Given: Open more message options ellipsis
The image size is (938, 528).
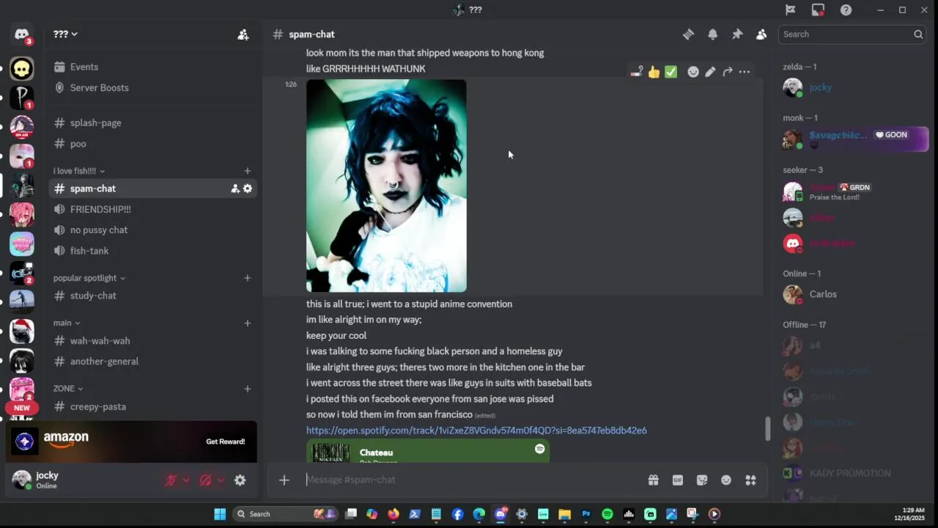Looking at the screenshot, I should point(745,72).
